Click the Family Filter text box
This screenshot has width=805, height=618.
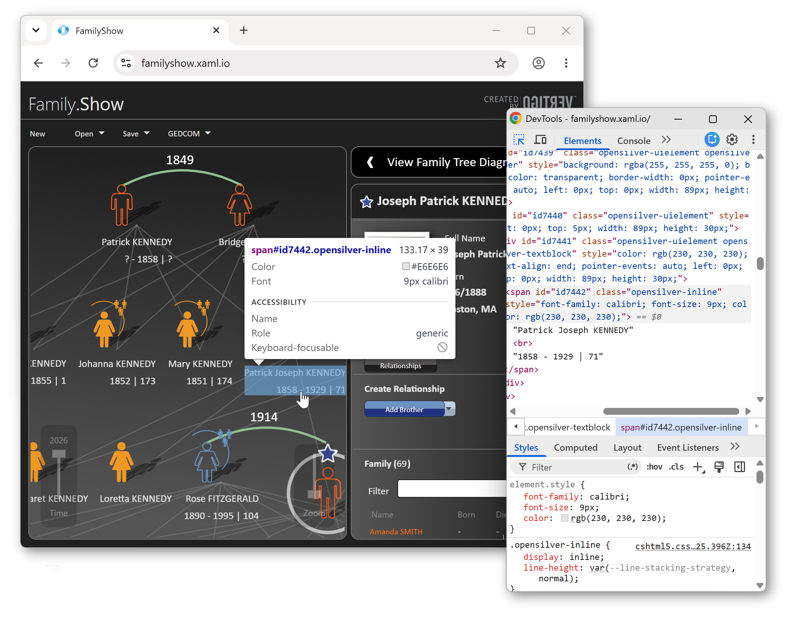click(452, 489)
